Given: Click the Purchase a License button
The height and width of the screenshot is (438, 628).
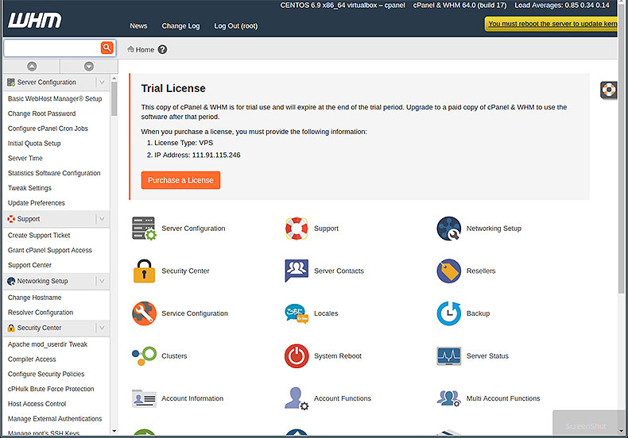Looking at the screenshot, I should point(180,180).
